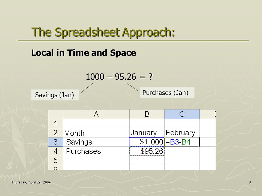The height and width of the screenshot is (196, 262).
Task: Click the Savings (Jan) callout box
Action: point(55,95)
